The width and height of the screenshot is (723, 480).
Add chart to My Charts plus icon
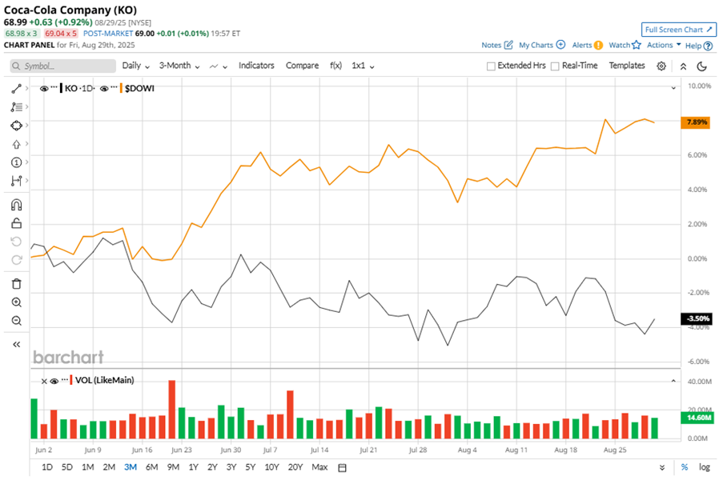pyautogui.click(x=560, y=45)
